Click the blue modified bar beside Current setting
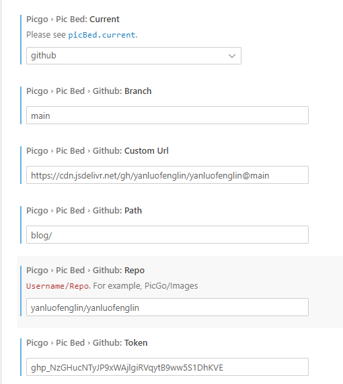 click(21, 40)
